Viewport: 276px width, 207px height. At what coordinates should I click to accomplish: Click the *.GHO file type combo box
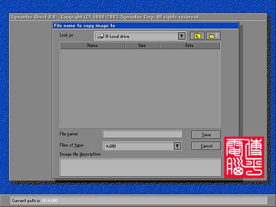(x=142, y=146)
